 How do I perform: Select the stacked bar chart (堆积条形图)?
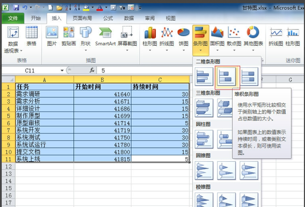[x=226, y=76]
